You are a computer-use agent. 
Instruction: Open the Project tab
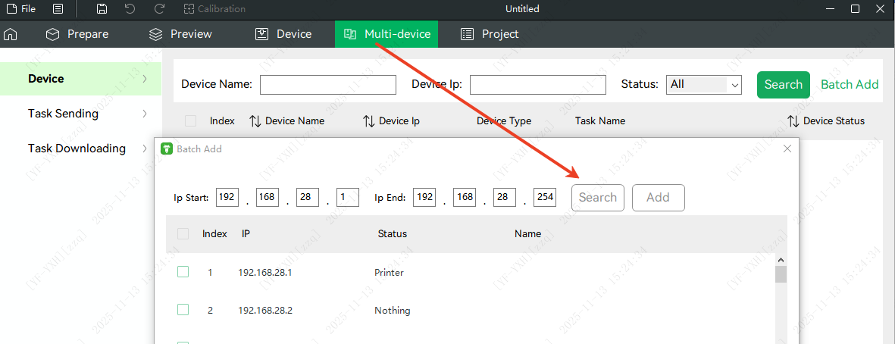(x=490, y=34)
